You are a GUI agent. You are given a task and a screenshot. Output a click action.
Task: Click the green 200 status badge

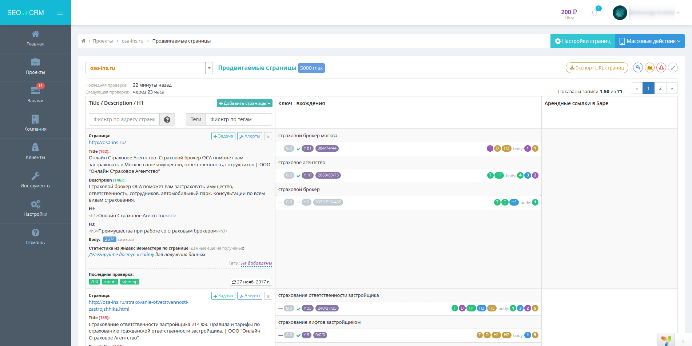95,282
